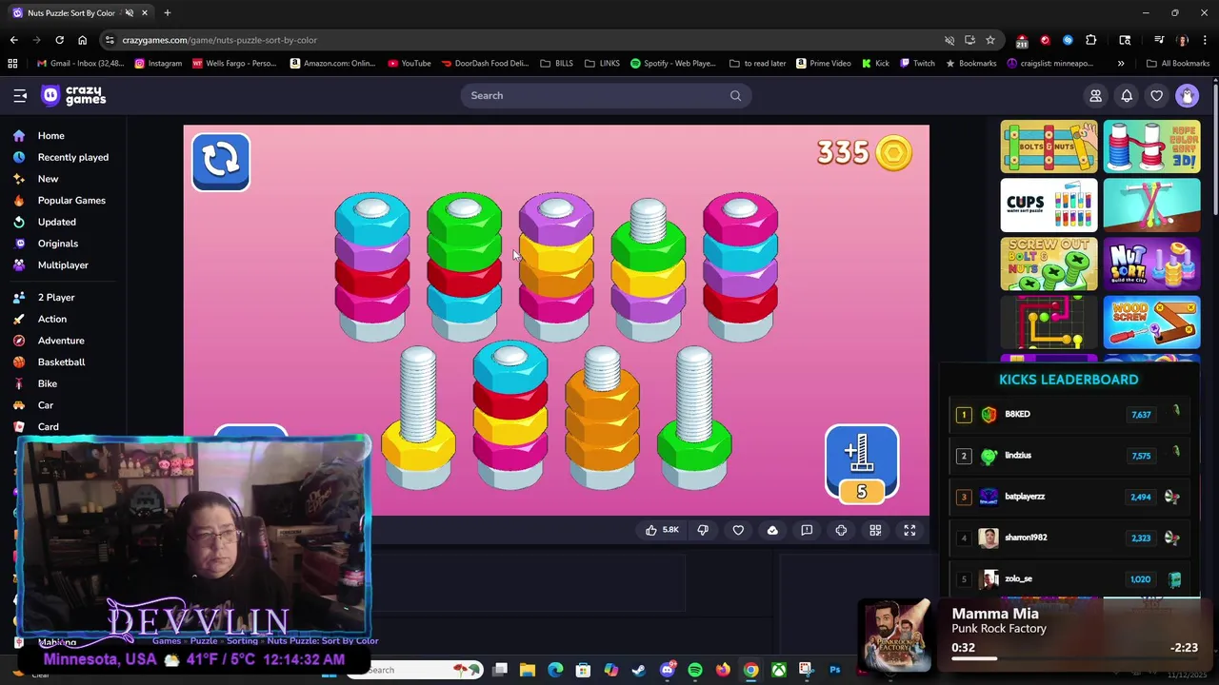Open Multiplayer category in sidebar
The height and width of the screenshot is (685, 1219).
pyautogui.click(x=63, y=264)
